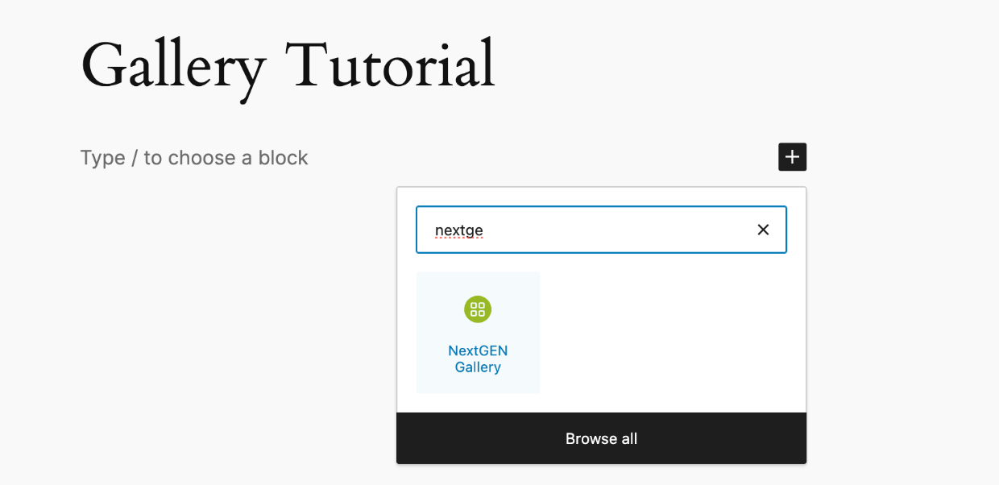Choose the NextGEN Gallery search result
Screen dimensions: 999x485
[478, 332]
